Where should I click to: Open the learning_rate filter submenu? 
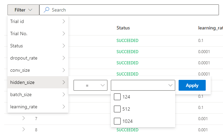tap(38, 107)
